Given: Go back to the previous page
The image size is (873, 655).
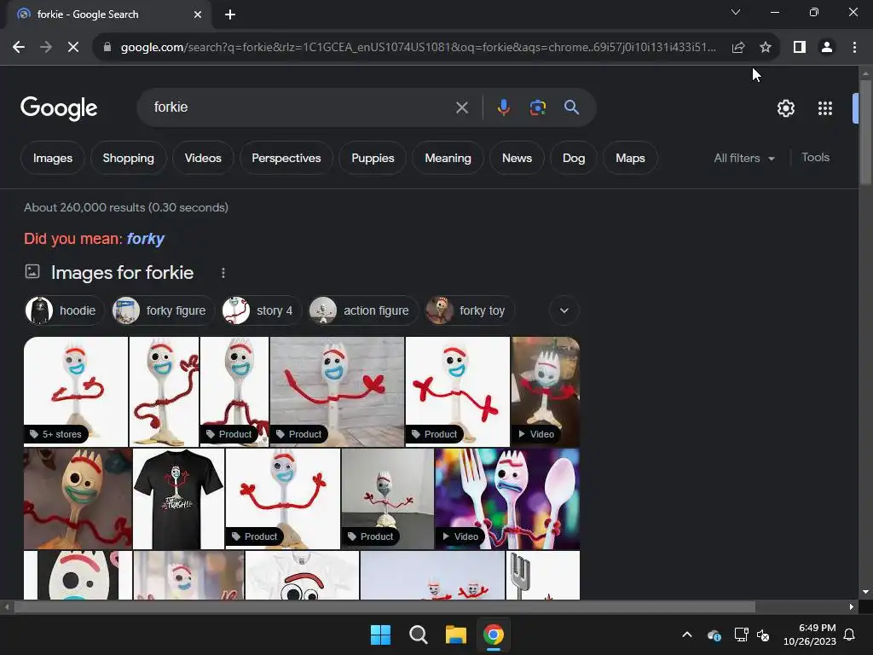Looking at the screenshot, I should (x=19, y=48).
